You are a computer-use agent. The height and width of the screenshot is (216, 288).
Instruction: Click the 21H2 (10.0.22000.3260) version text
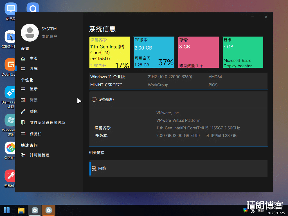[x=170, y=77]
